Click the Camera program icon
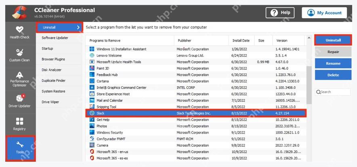This screenshot has width=357, height=167. (92, 145)
